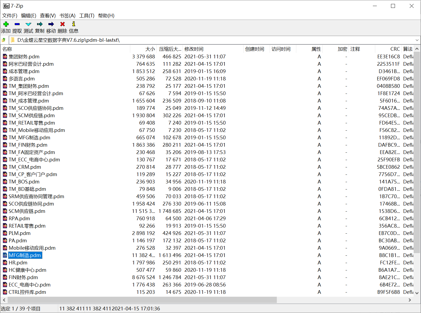Viewport: 421px width, 313px height.
Task: Click the file icon of HR.pdm
Action: click(5, 263)
